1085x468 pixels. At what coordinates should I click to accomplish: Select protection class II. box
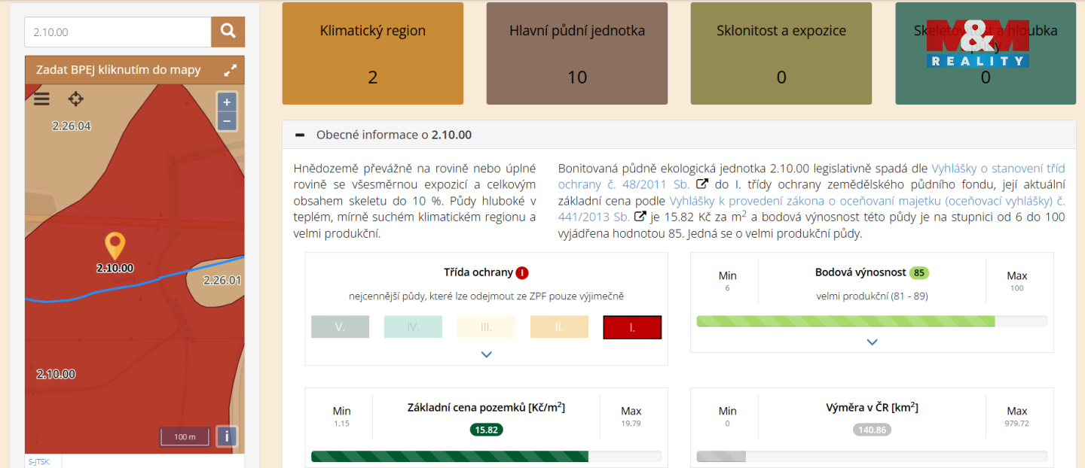559,327
